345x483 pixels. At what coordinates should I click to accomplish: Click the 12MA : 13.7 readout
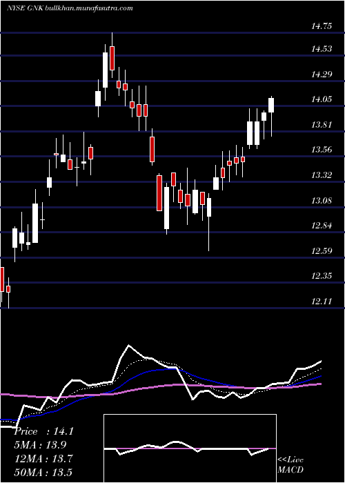43,458
